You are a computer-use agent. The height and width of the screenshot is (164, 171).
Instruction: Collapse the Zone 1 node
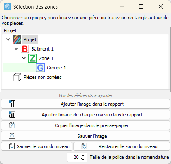coord(24,58)
